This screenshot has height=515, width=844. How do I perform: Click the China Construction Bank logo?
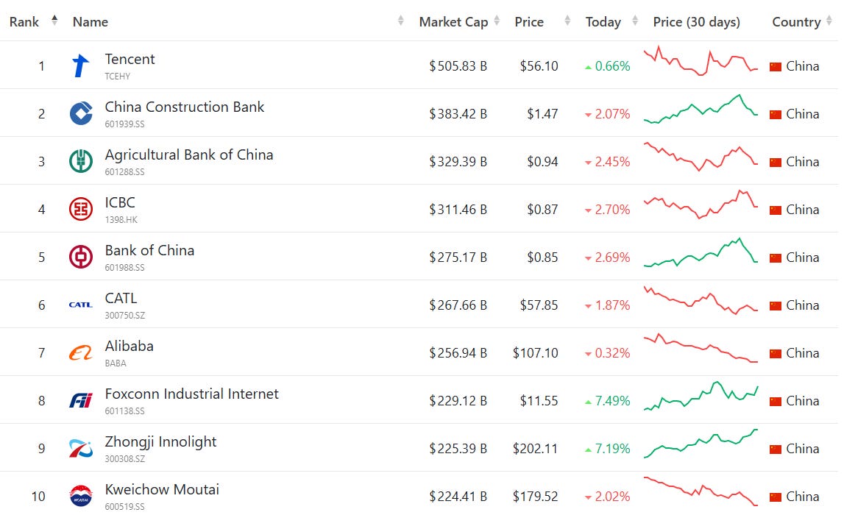click(81, 113)
